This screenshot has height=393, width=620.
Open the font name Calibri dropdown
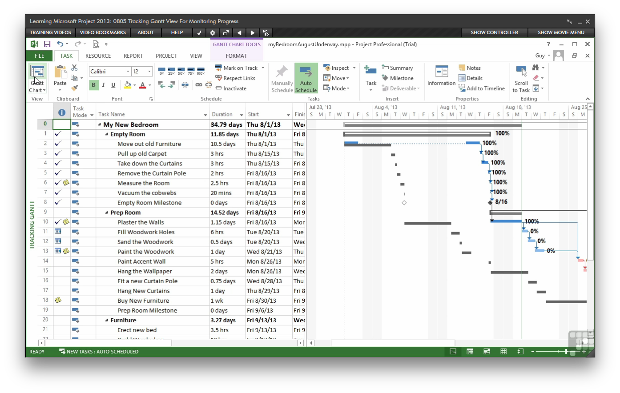(128, 72)
